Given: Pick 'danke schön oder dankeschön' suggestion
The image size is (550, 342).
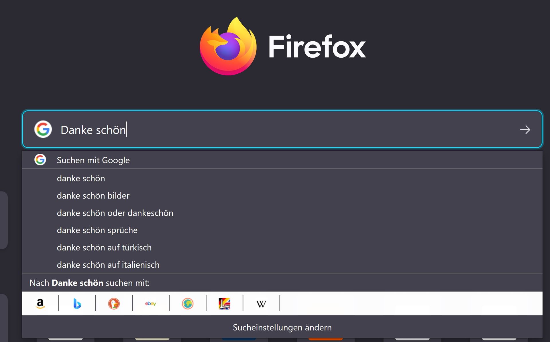Looking at the screenshot, I should pyautogui.click(x=115, y=213).
